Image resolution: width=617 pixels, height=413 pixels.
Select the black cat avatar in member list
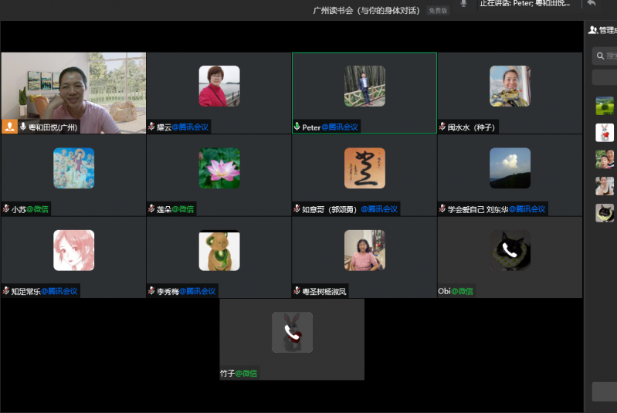605,213
